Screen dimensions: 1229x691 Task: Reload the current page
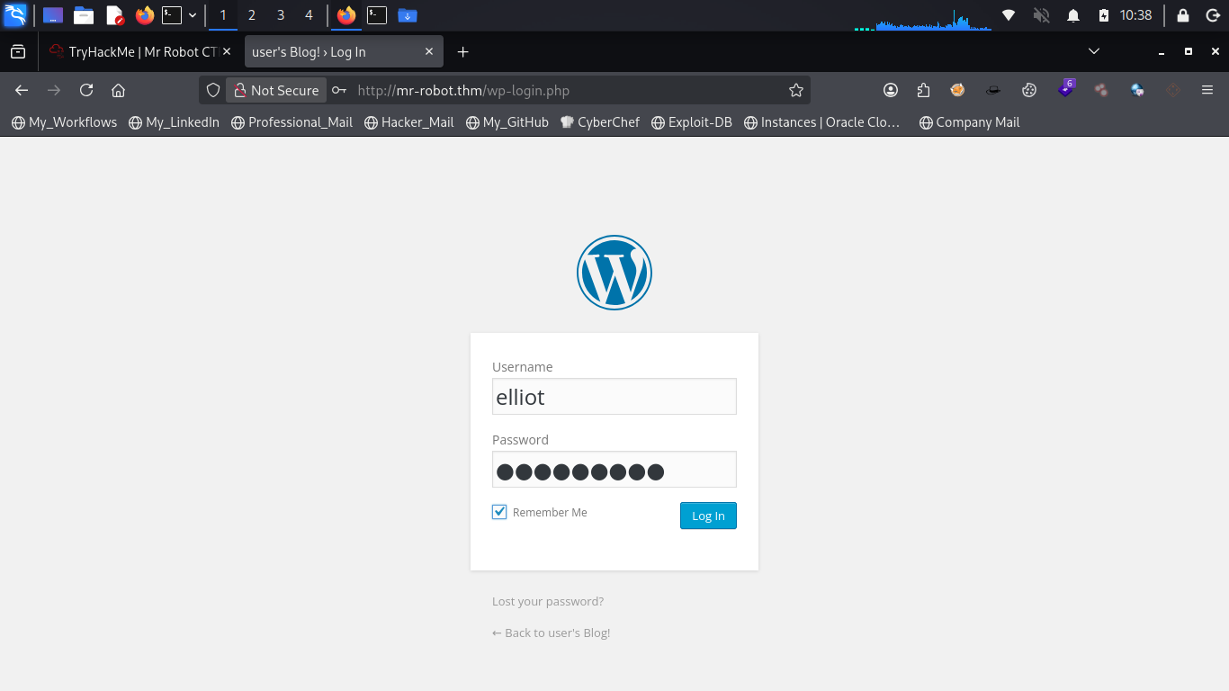point(86,90)
